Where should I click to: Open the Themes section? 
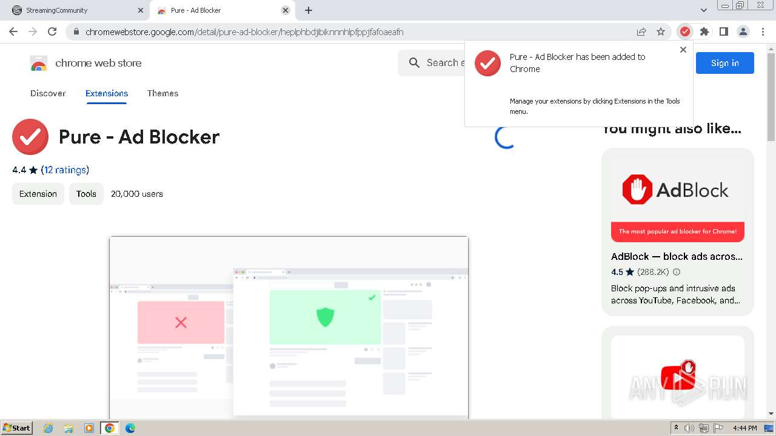coord(162,93)
